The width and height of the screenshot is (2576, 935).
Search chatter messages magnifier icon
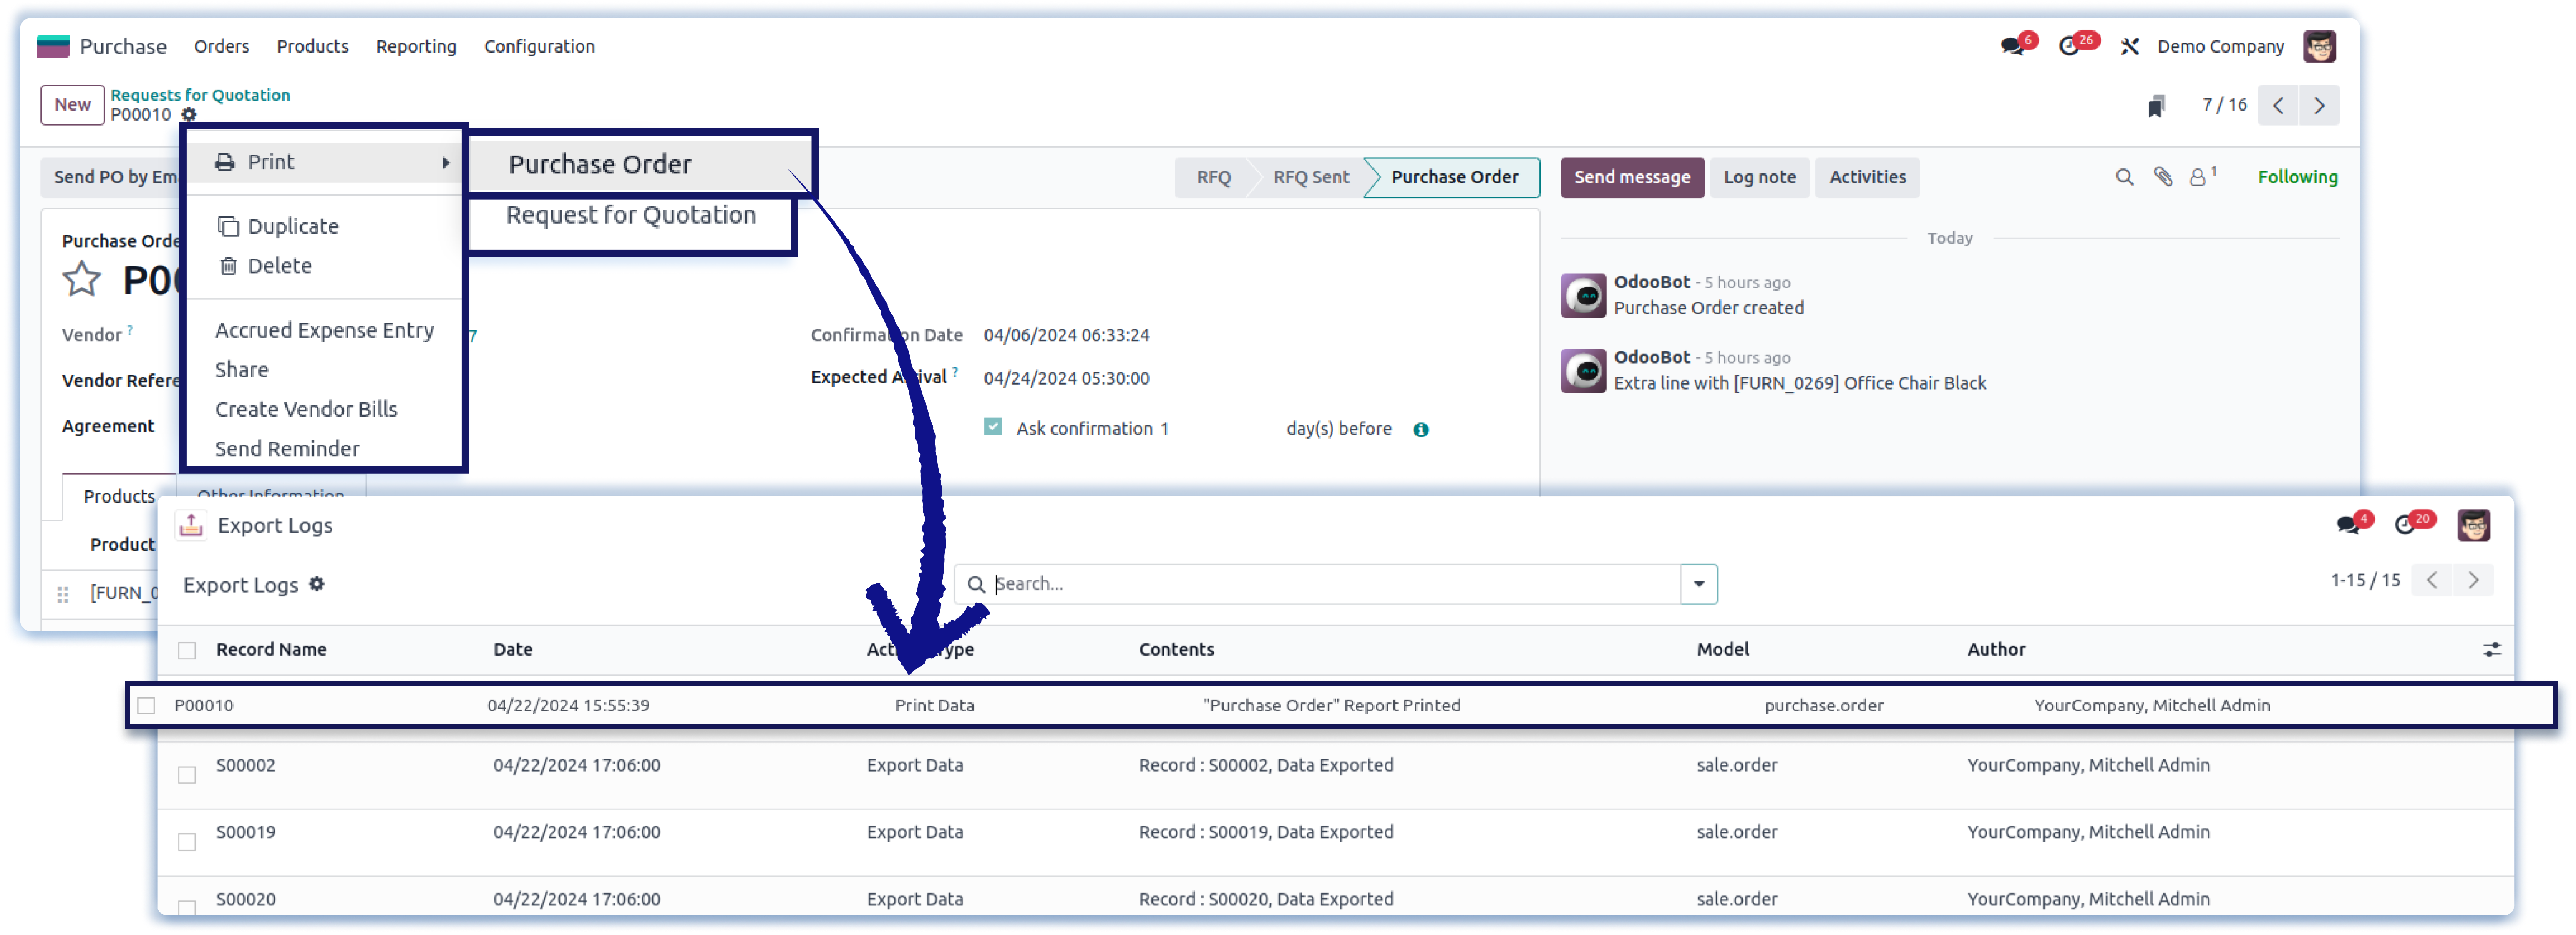pyautogui.click(x=2124, y=177)
